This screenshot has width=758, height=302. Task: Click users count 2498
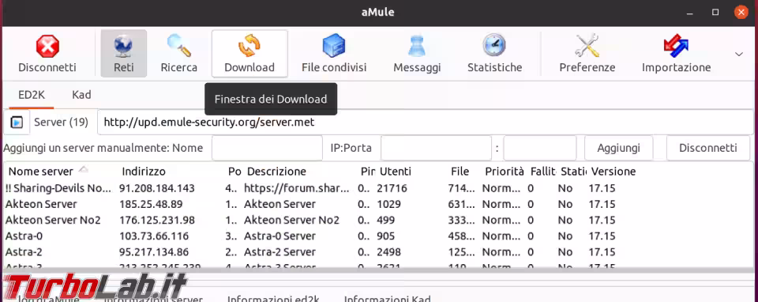tap(388, 252)
